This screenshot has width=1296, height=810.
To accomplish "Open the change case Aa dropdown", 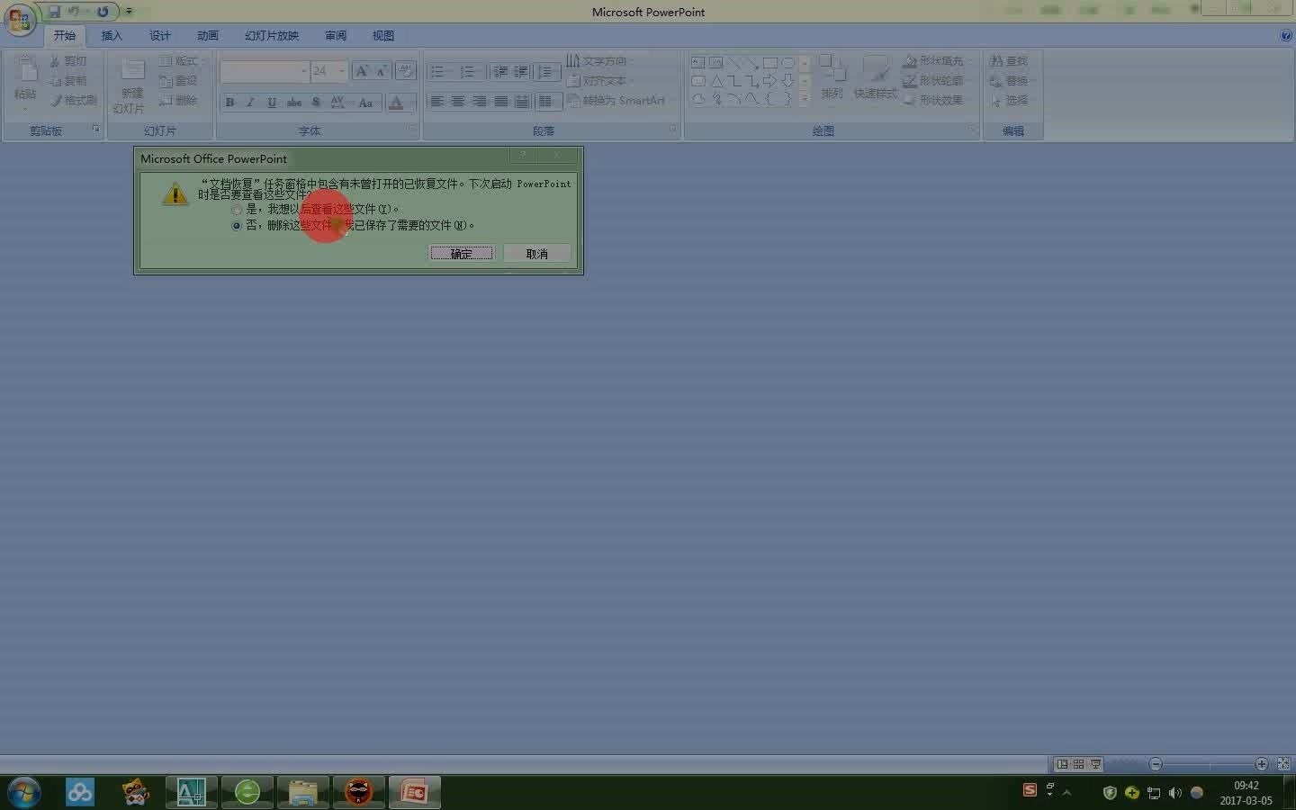I will click(365, 103).
